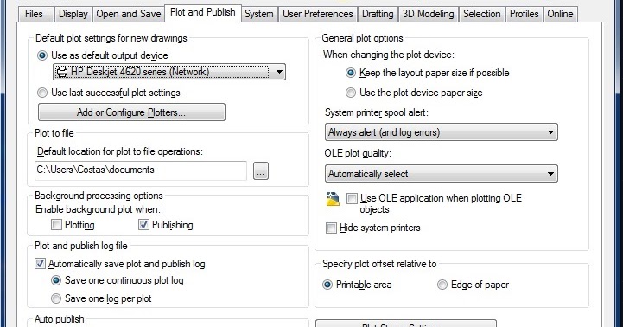Browse for plot to file location
623x327 pixels.
click(x=261, y=171)
